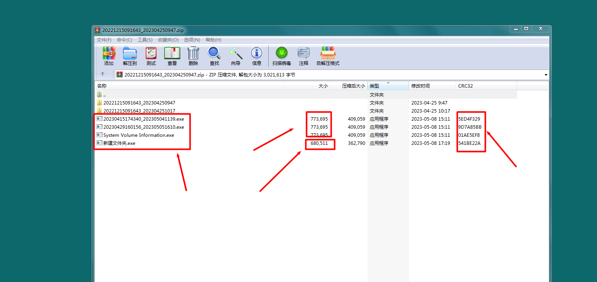Open the 向导 (Wizard) wand icon
The height and width of the screenshot is (282, 597).
point(235,53)
